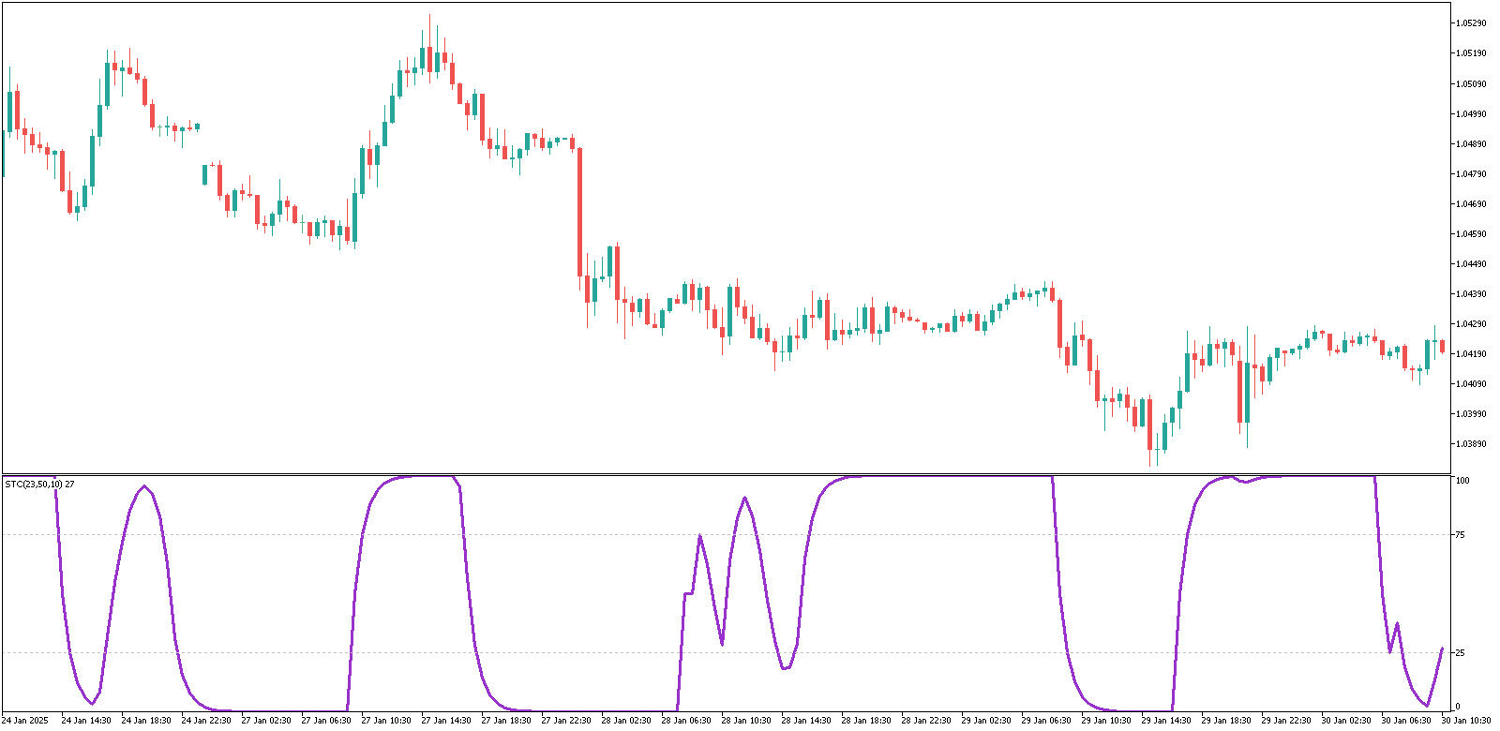Click the 28 Jan 02:30 time label

click(626, 721)
